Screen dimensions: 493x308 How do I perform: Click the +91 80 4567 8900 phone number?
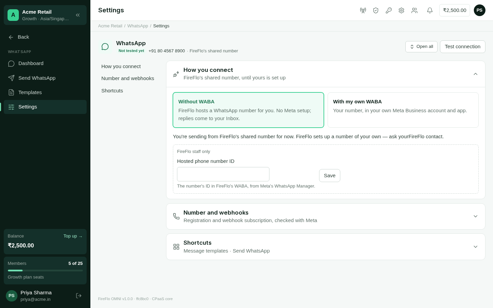167,51
